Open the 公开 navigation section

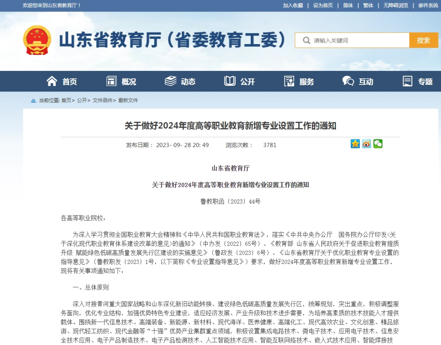point(240,82)
